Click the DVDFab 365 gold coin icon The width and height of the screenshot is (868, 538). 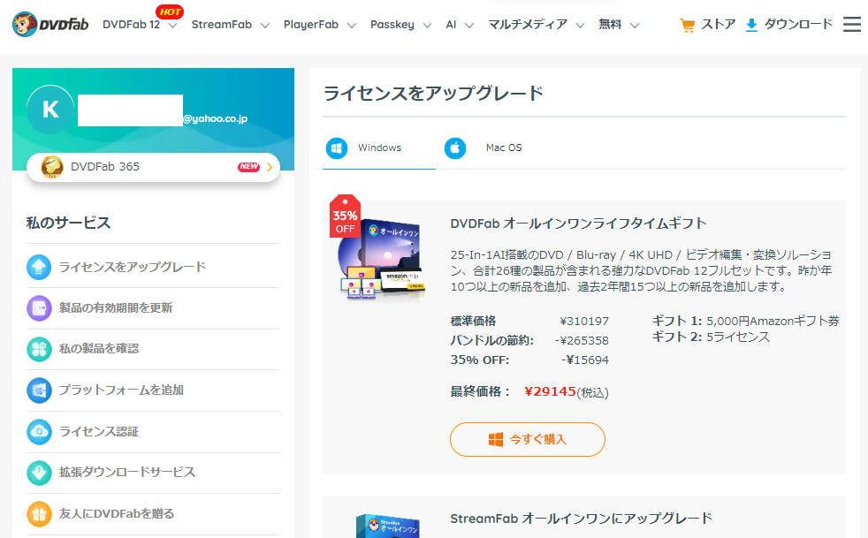52,167
